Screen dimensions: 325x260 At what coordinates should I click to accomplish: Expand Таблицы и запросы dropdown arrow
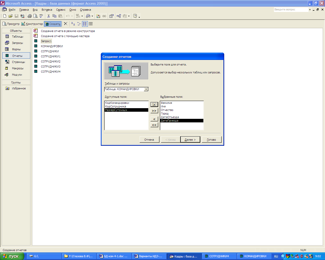pyautogui.click(x=146, y=89)
